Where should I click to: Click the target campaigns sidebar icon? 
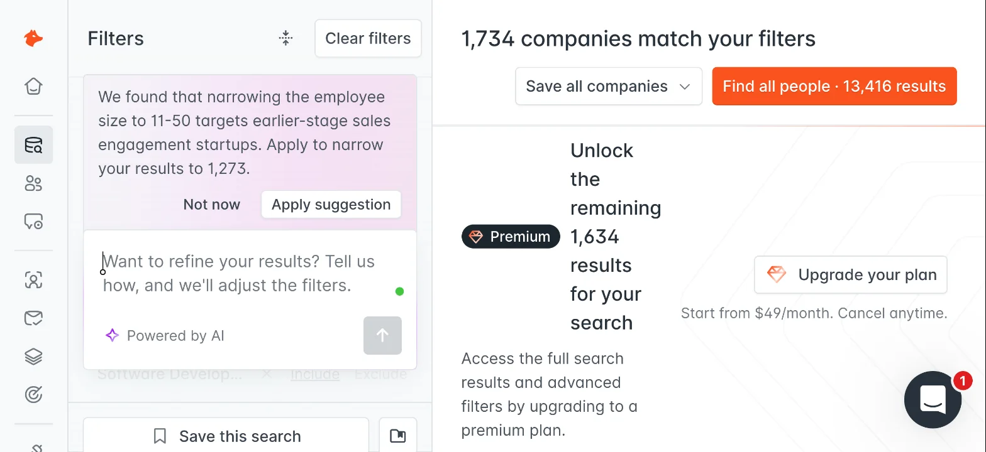[x=33, y=394]
